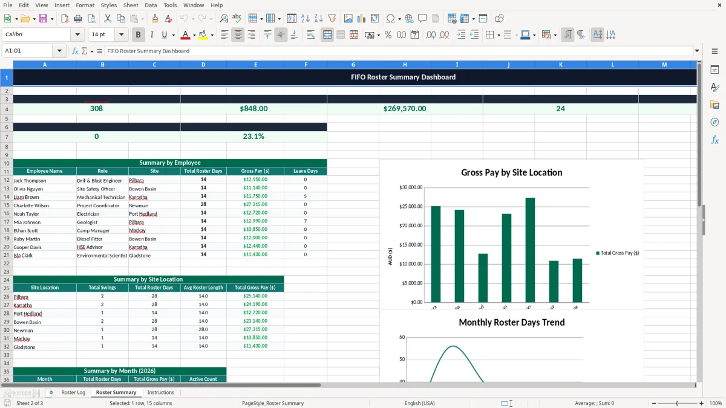The width and height of the screenshot is (726, 408).
Task: Switch to Instructions sheet tab
Action: coord(161,393)
